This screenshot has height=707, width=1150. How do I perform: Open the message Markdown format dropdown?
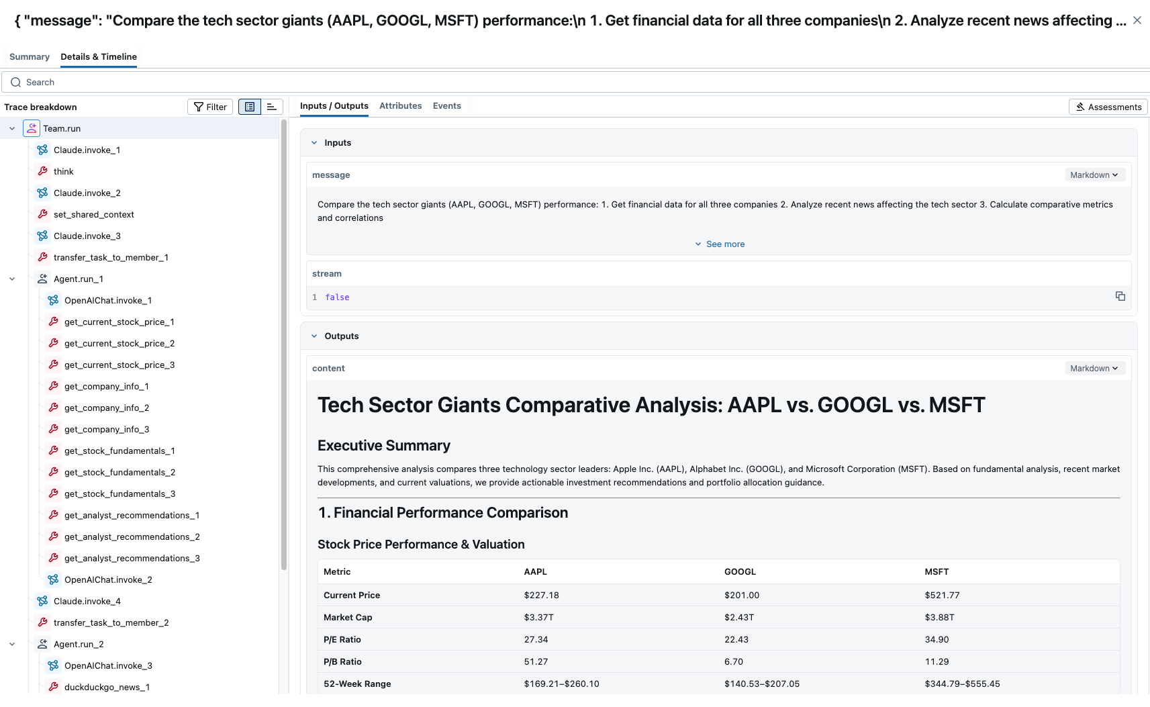point(1094,175)
